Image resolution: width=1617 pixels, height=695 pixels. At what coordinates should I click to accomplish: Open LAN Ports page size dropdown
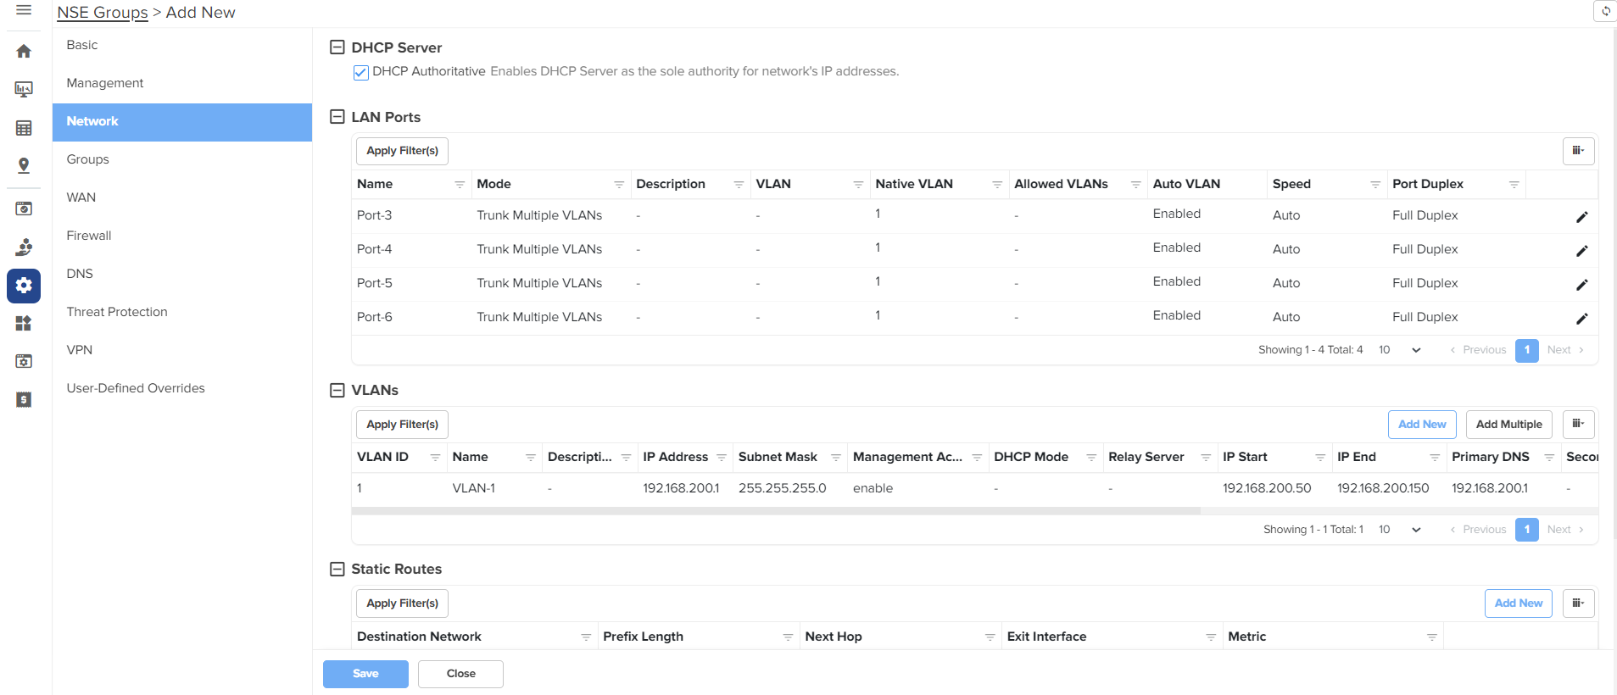point(1399,350)
